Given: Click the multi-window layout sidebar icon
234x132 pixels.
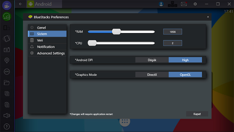Looking at the screenshot, I should [x=7, y=28].
